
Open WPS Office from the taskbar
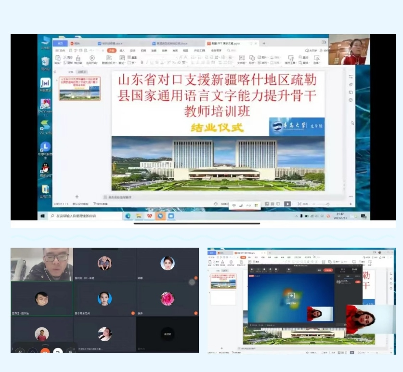150,216
